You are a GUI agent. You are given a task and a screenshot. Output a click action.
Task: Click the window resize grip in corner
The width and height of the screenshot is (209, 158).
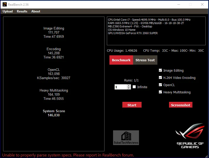(x=207, y=156)
